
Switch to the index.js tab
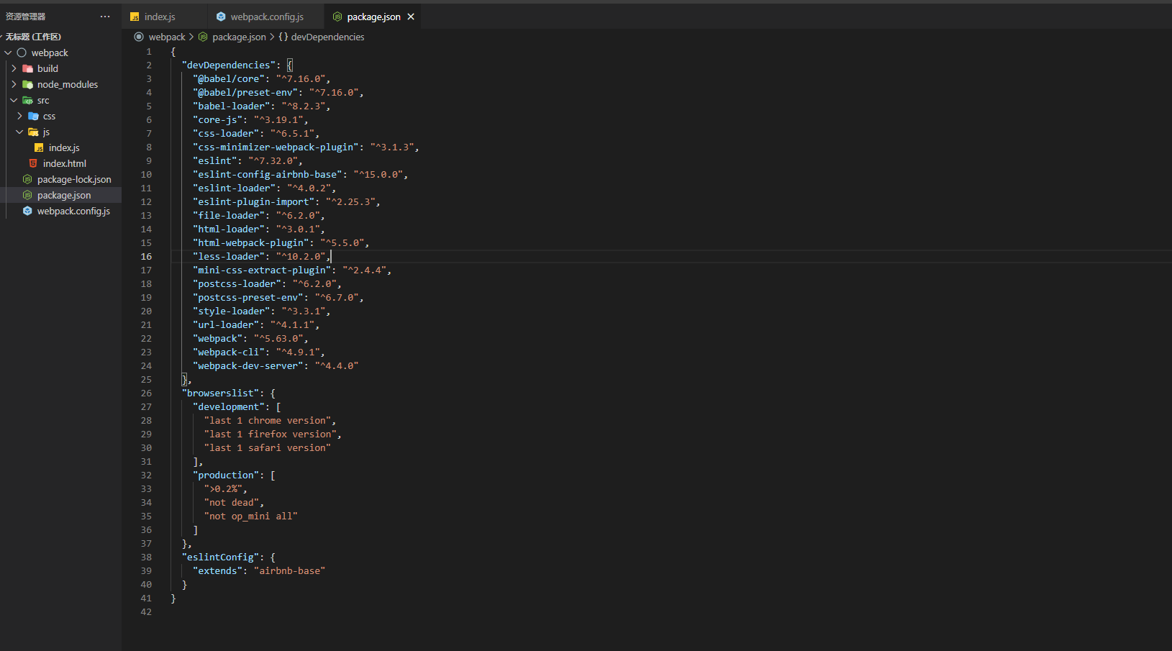point(160,17)
